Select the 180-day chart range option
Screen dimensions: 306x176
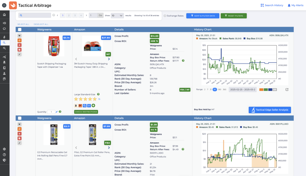point(220,89)
